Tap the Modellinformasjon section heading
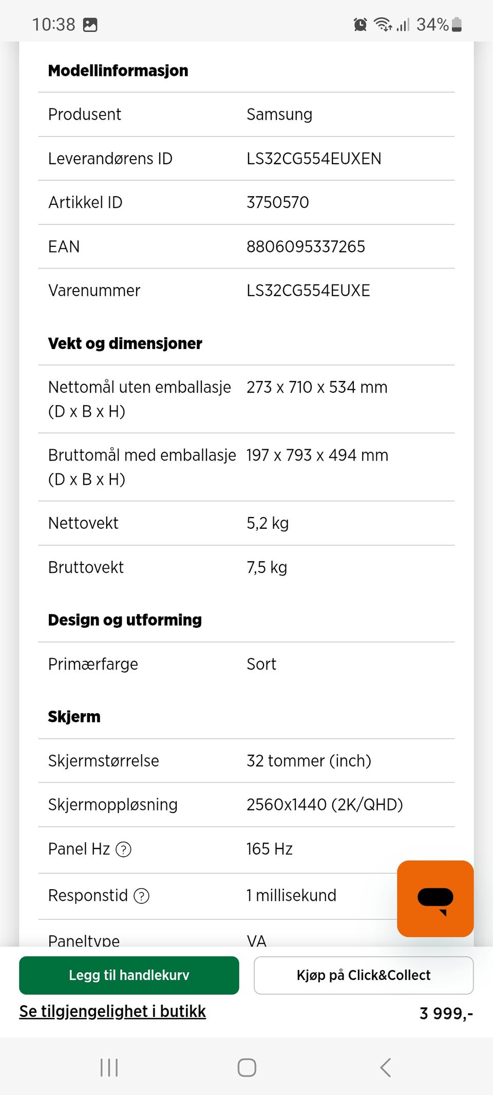Viewport: 493px width, 1095px height. pos(118,70)
